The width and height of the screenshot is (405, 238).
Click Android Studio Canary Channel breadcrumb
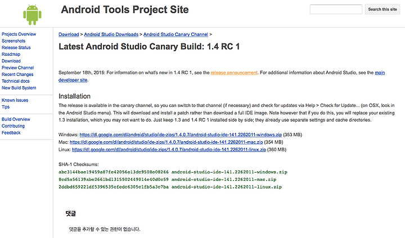tap(175, 34)
